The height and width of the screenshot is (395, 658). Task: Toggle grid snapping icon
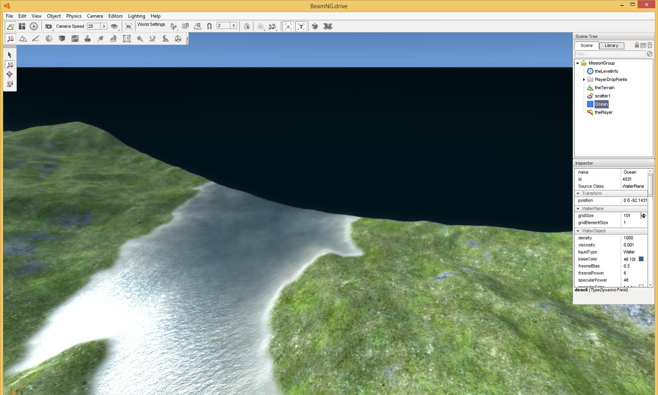(x=185, y=26)
